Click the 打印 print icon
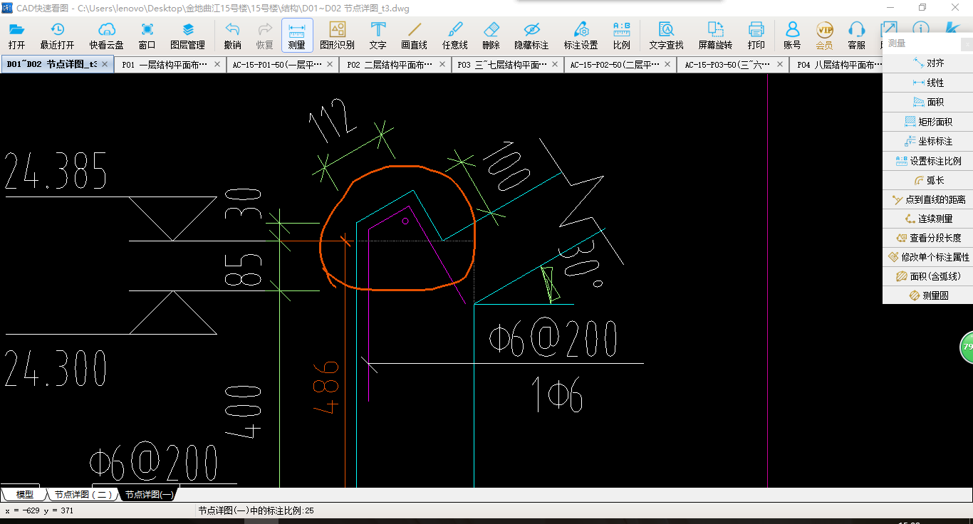 756,35
